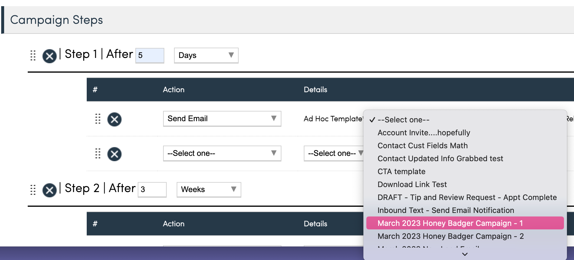Screen dimensions: 574x260
Task: Click the Step 2 delay number field
Action: click(152, 189)
